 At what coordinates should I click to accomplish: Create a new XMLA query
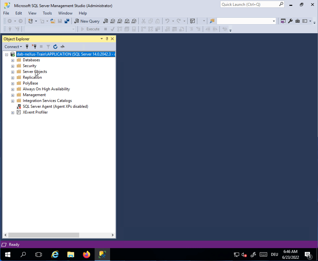point(127,21)
